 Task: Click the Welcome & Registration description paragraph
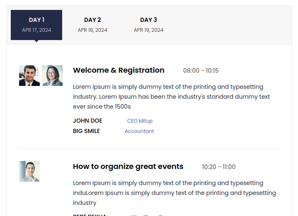[171, 97]
